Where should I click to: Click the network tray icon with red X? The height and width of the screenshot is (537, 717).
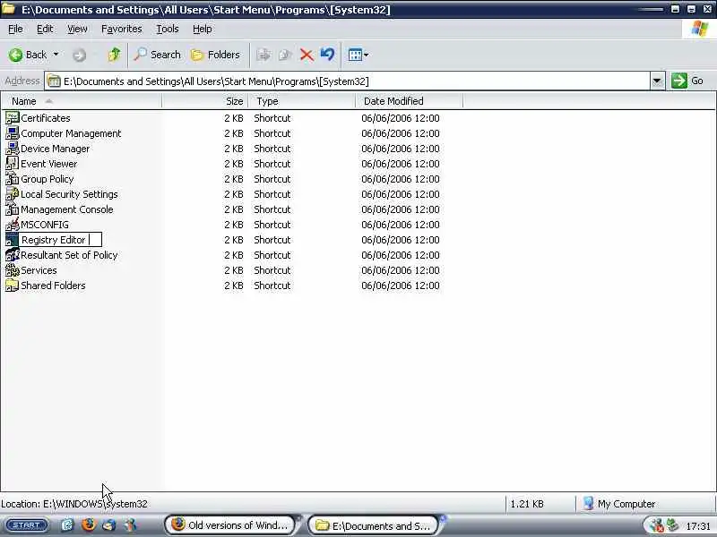click(656, 526)
